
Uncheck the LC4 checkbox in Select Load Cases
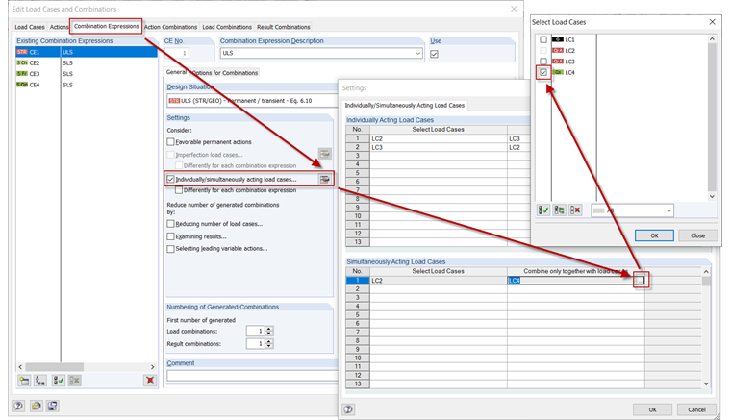point(543,72)
